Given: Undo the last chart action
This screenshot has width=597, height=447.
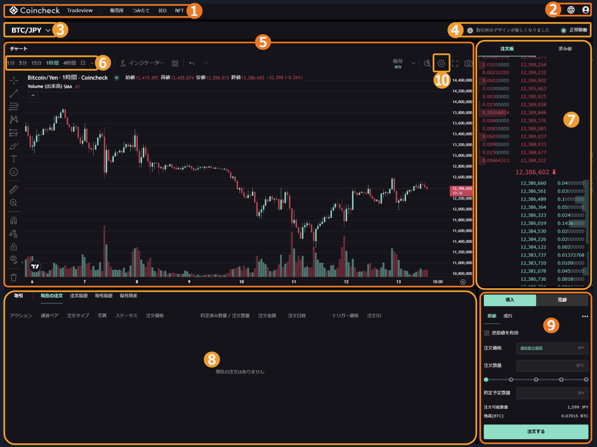Looking at the screenshot, I should [192, 63].
